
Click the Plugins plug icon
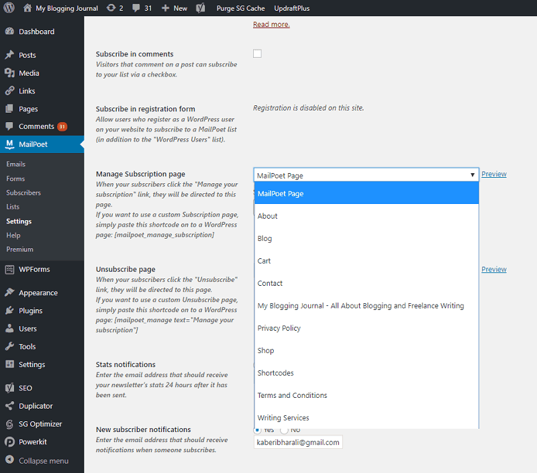(x=9, y=311)
